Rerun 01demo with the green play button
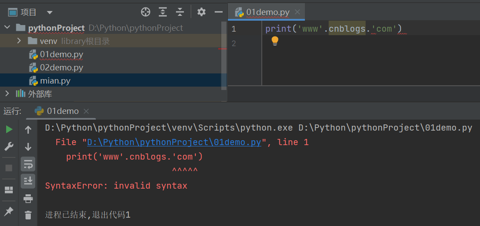This screenshot has width=480, height=226. (9, 129)
